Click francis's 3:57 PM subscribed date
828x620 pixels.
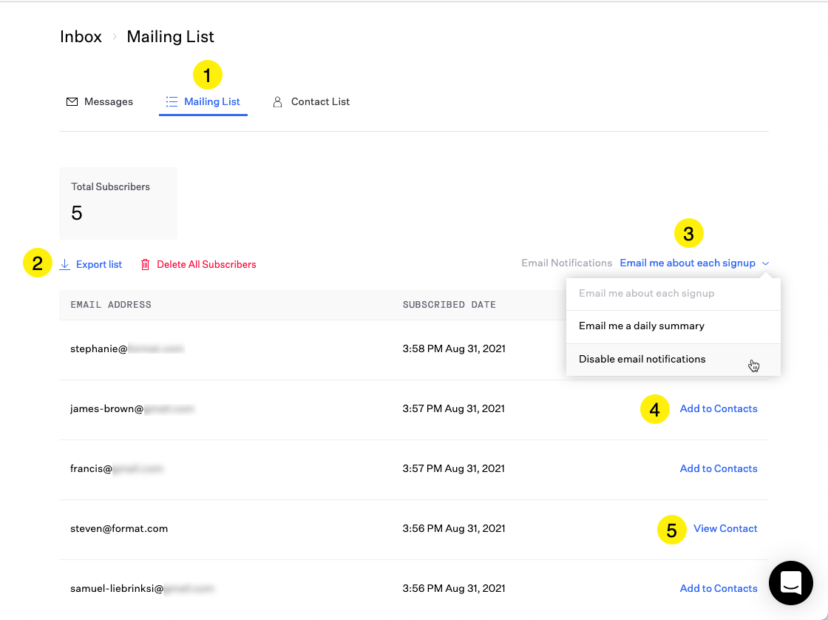coord(454,468)
